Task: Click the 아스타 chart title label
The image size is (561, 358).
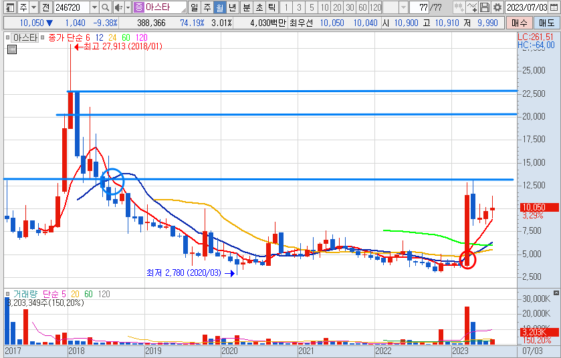Action: click(25, 37)
